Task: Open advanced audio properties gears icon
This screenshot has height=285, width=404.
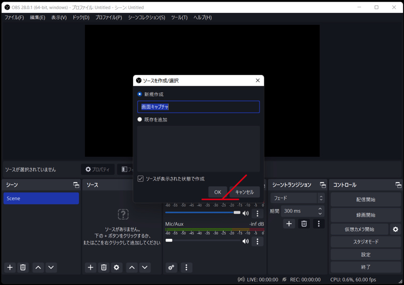Action: click(171, 267)
